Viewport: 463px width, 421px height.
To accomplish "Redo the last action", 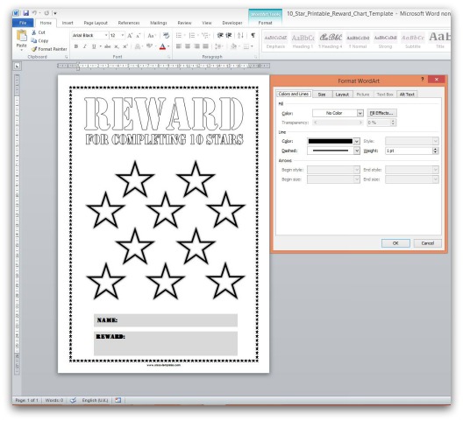I will [46, 13].
